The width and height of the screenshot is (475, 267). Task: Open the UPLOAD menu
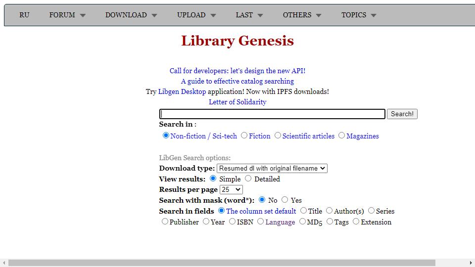[x=191, y=15]
